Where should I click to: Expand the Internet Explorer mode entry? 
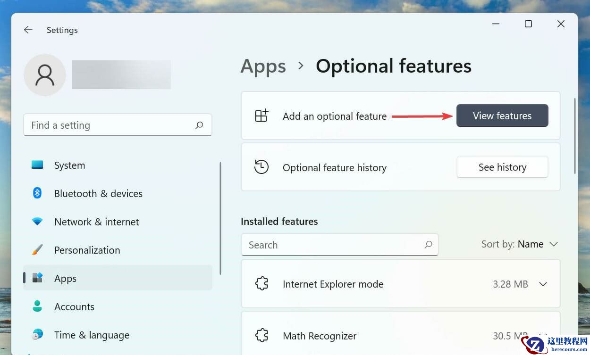click(x=543, y=284)
